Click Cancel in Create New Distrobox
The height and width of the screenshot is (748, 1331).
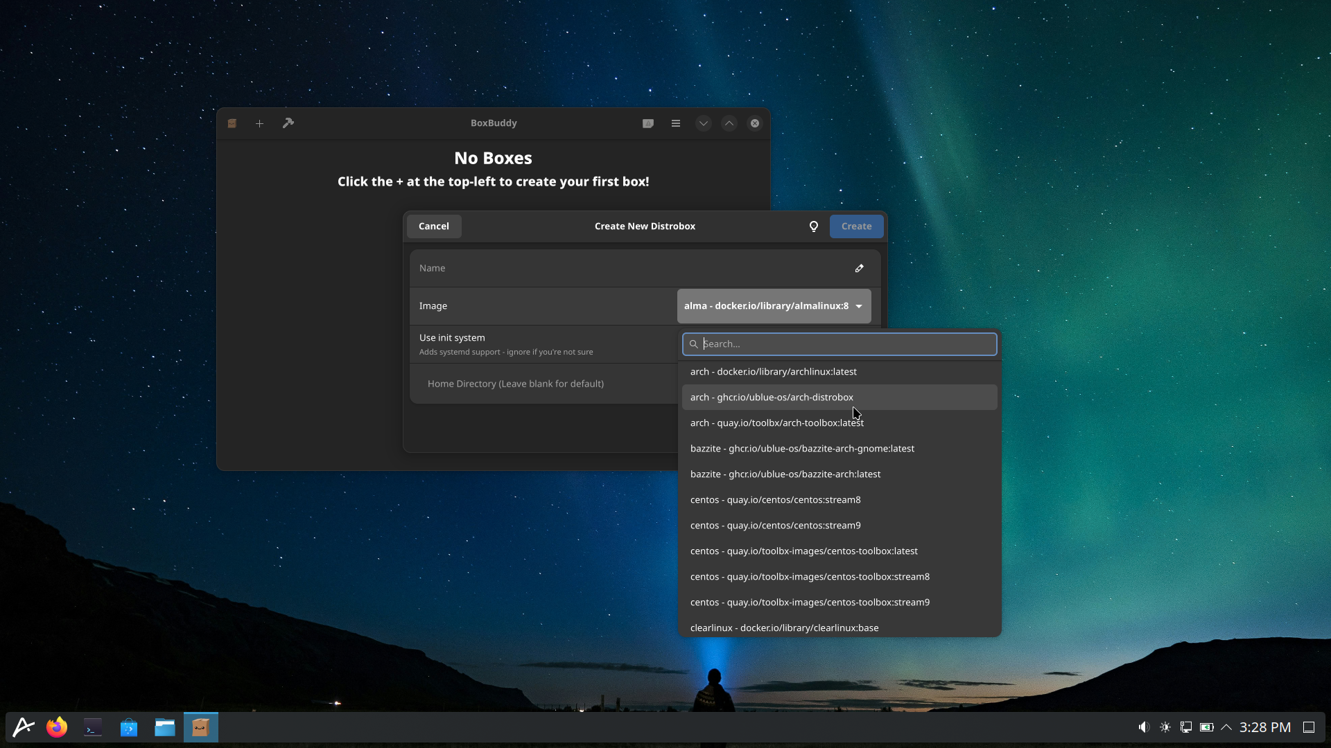point(434,226)
